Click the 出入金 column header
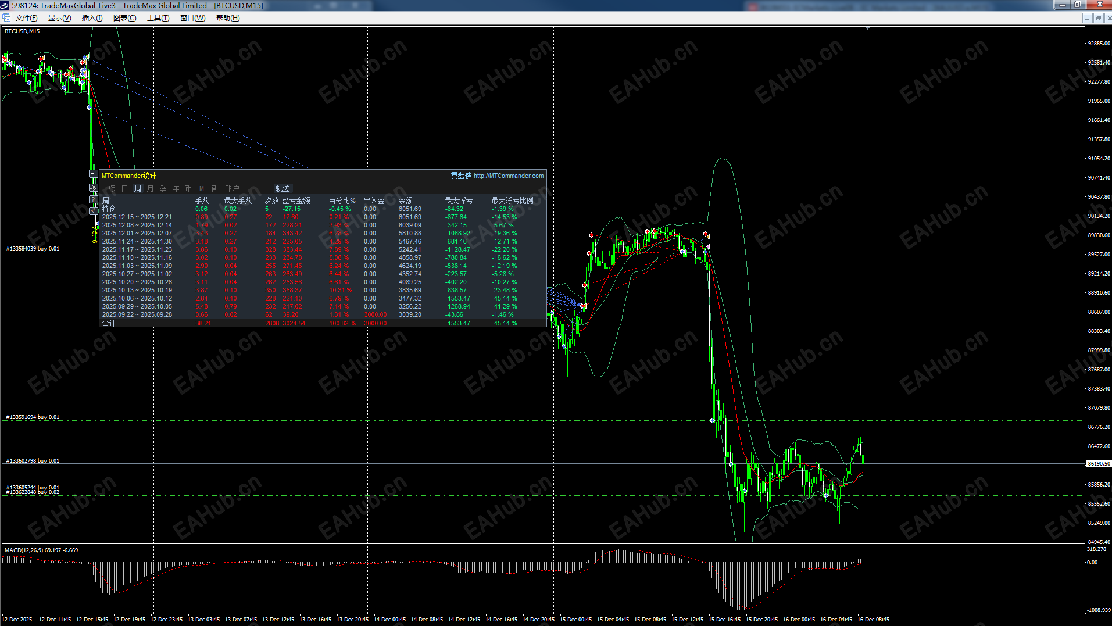The width and height of the screenshot is (1112, 626). pos(374,201)
